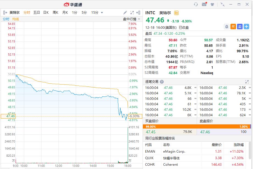Sort by 涨跌幅 column header

coord(239,145)
